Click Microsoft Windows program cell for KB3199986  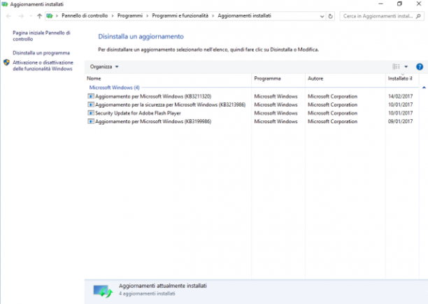(276, 121)
